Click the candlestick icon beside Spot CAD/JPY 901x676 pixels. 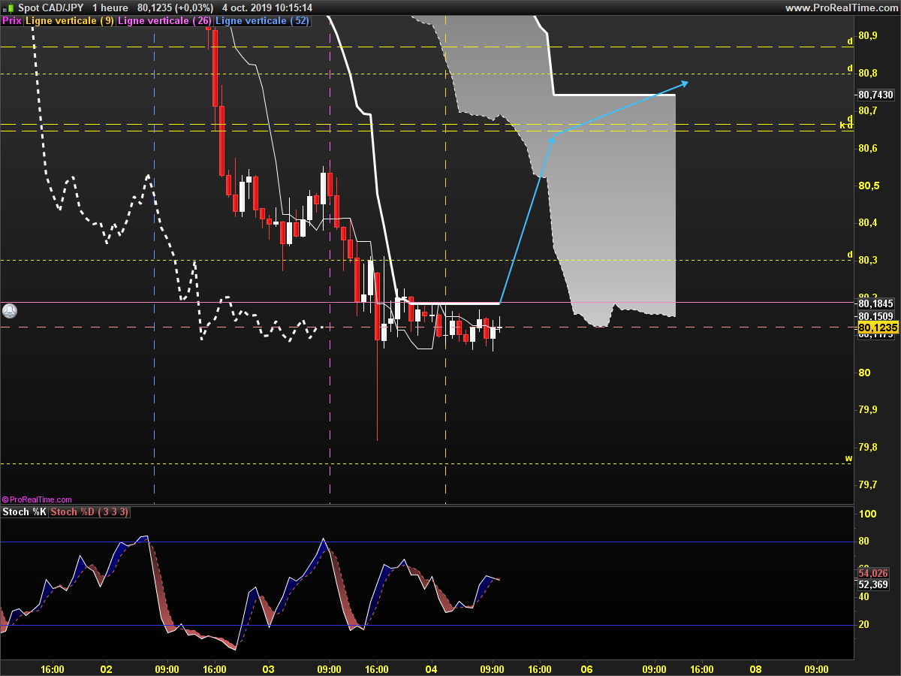coord(10,8)
